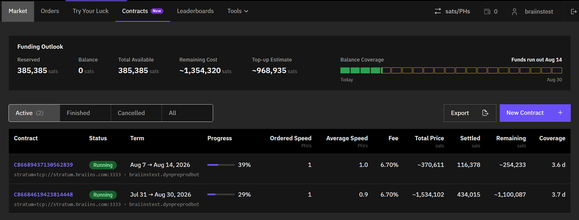Image resolution: width=579 pixels, height=220 pixels.
Task: Switch to the Finished filter
Action: tap(85, 113)
